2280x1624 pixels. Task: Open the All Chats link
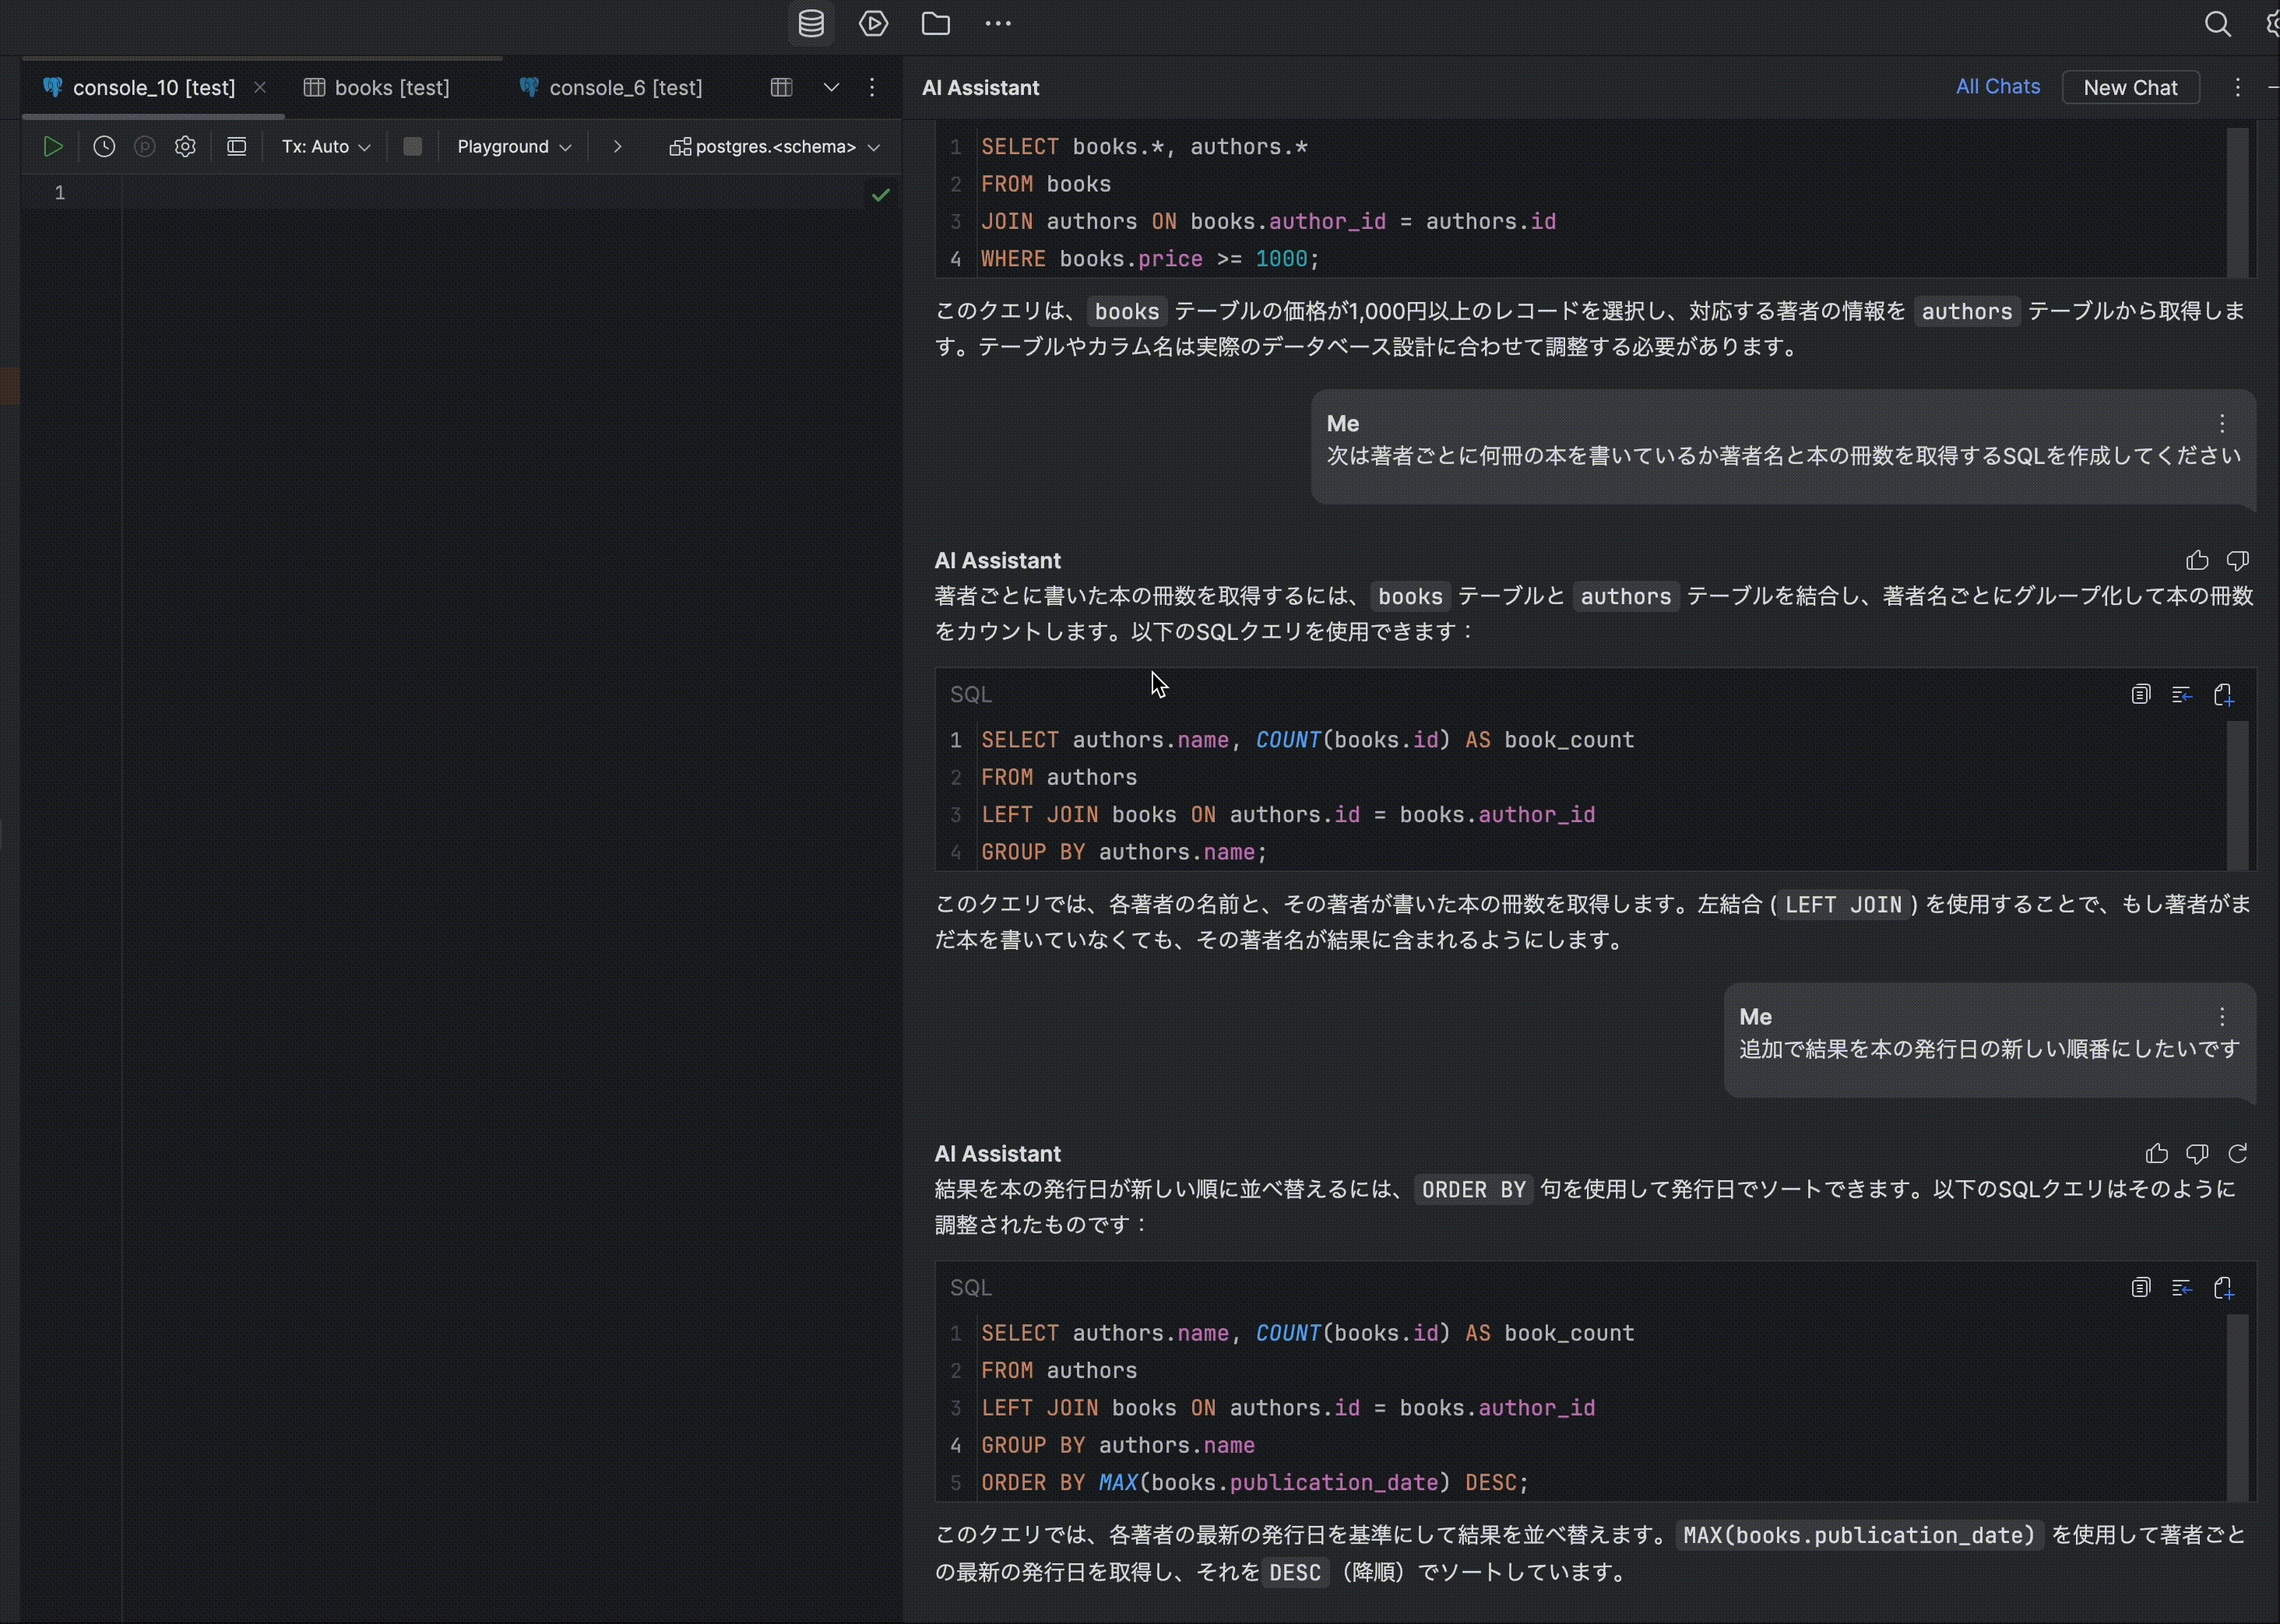1997,87
